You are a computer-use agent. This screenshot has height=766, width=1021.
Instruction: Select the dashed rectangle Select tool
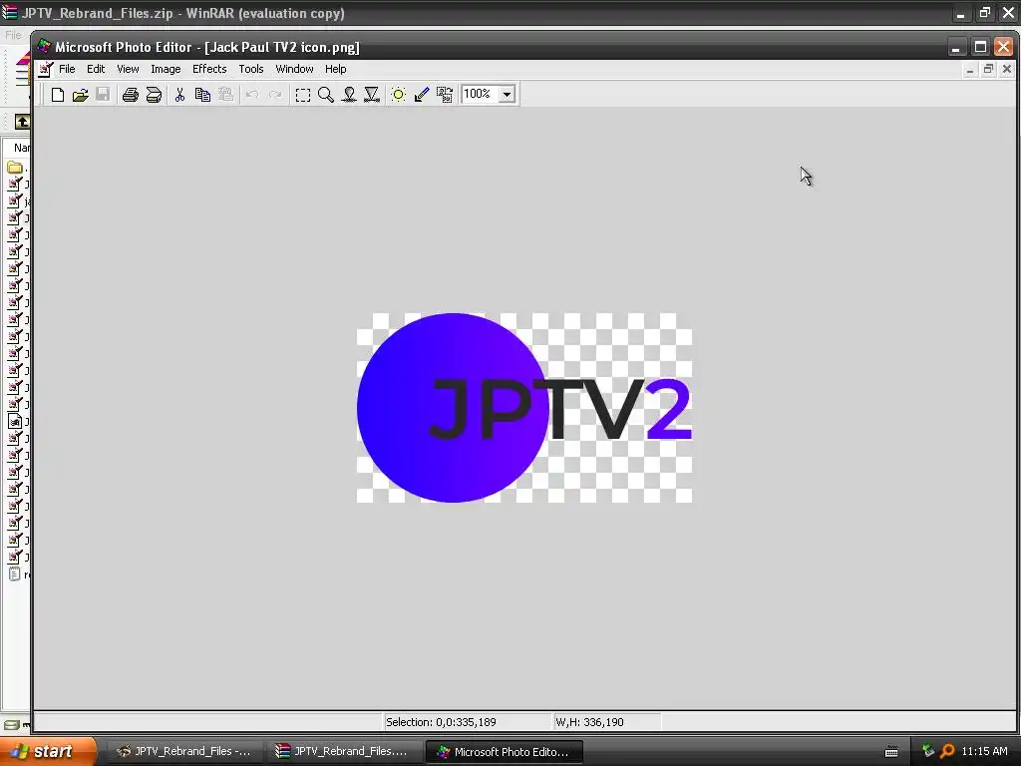pyautogui.click(x=303, y=95)
